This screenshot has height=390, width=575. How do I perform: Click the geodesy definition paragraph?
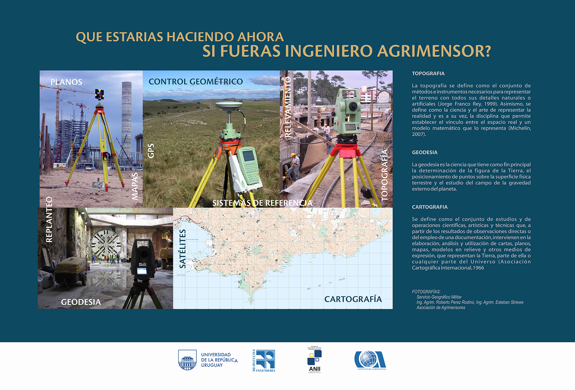471,176
